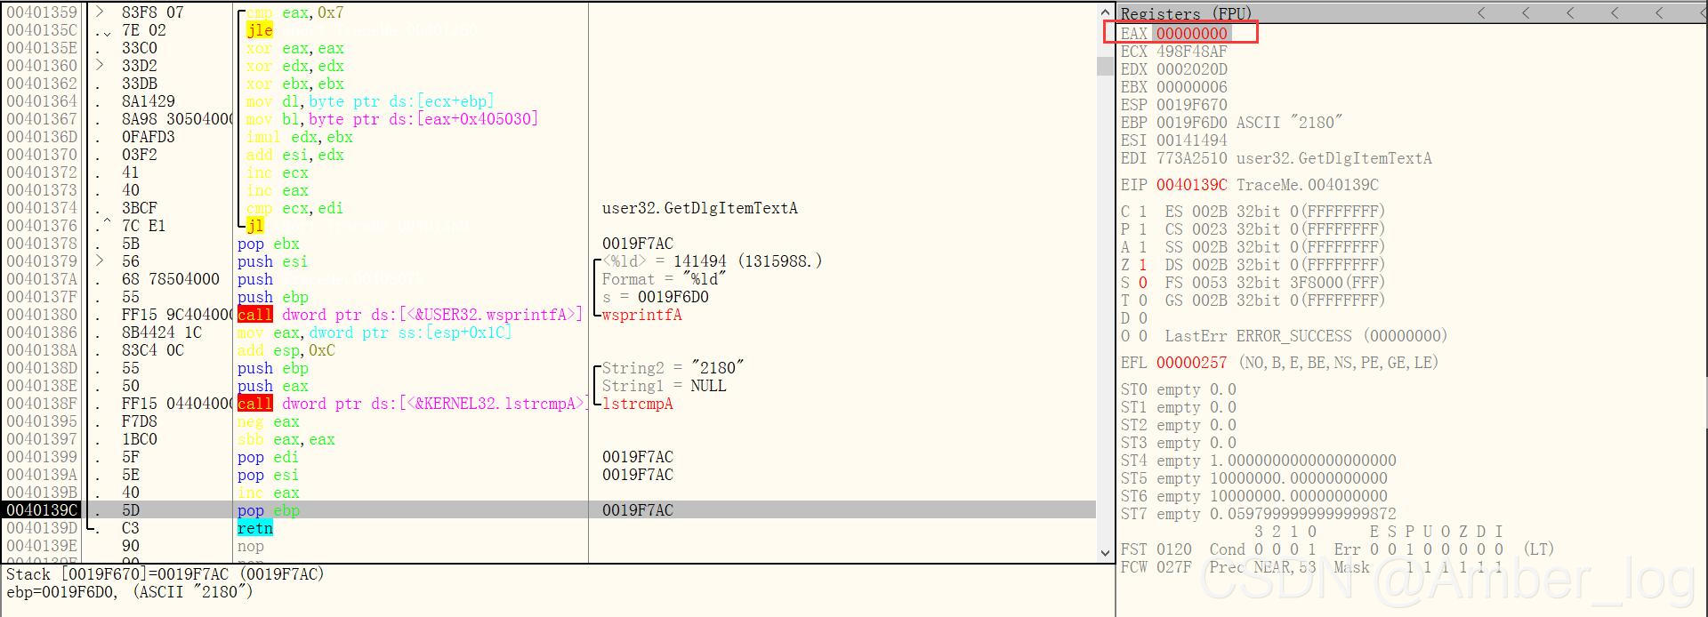Select the EAX 00000000 register value
The height and width of the screenshot is (617, 1708).
[x=1192, y=34]
